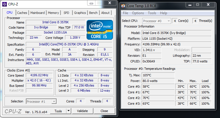The height and width of the screenshot is (118, 220).
Task: Close the CPU-Z window with X
Action: [x=110, y=3]
